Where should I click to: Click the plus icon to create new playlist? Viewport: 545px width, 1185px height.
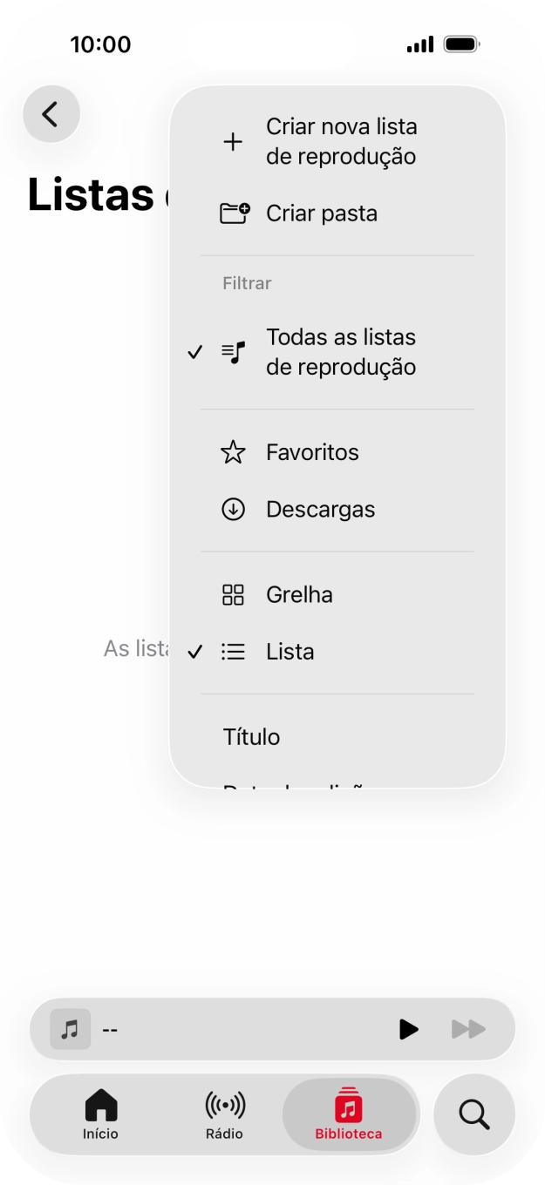pyautogui.click(x=233, y=141)
